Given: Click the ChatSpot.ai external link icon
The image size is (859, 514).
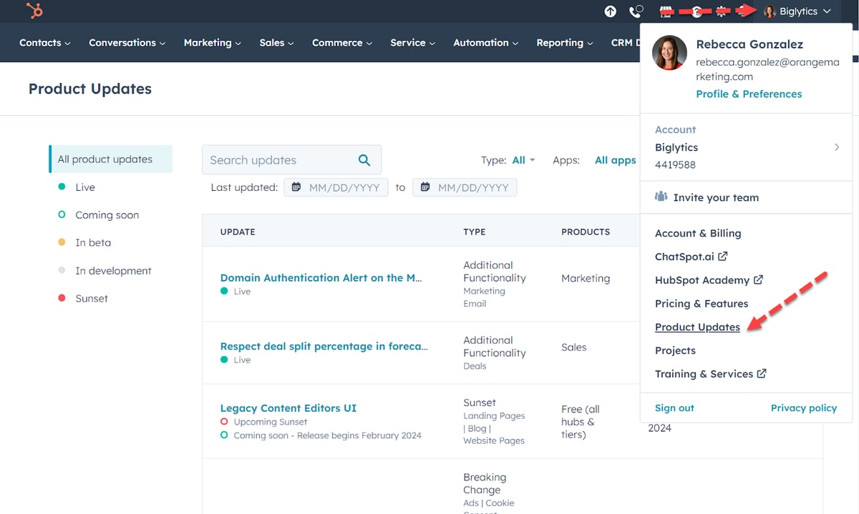Looking at the screenshot, I should tap(722, 256).
